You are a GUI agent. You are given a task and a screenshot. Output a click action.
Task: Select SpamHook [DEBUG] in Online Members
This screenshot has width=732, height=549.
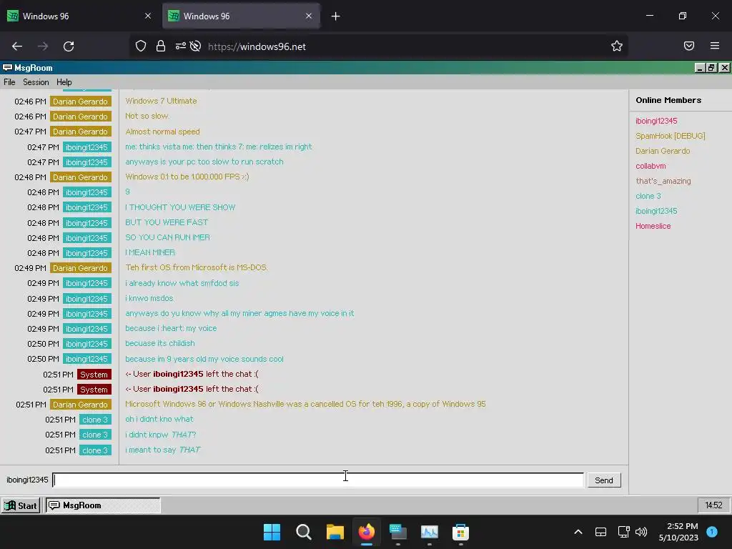coord(671,136)
